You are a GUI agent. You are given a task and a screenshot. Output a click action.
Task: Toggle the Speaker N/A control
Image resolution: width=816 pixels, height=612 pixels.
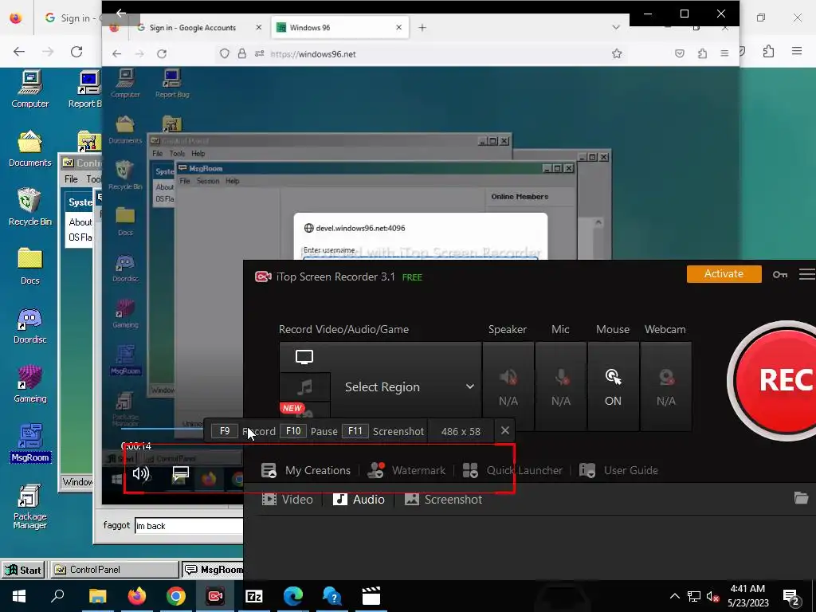pos(508,386)
